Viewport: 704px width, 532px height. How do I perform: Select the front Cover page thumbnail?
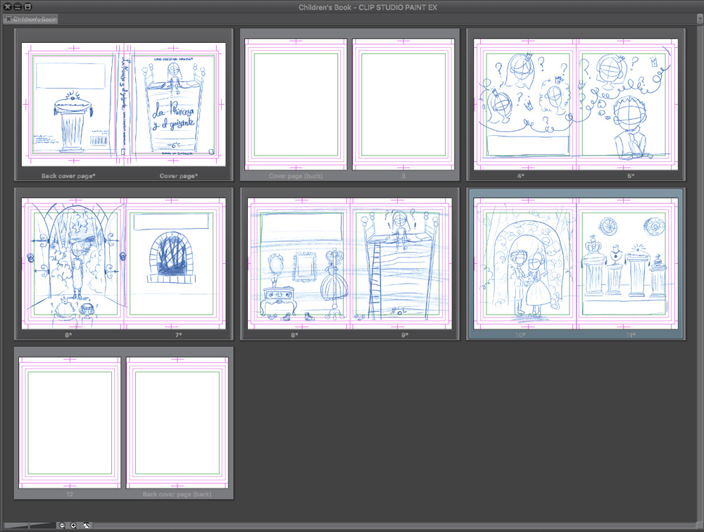[175, 104]
